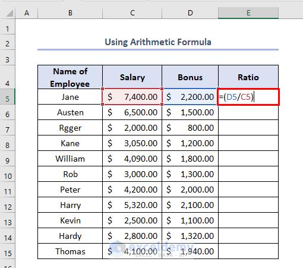Click bonus cell 1,300.00
Screen dimensions: 303x268
point(190,174)
